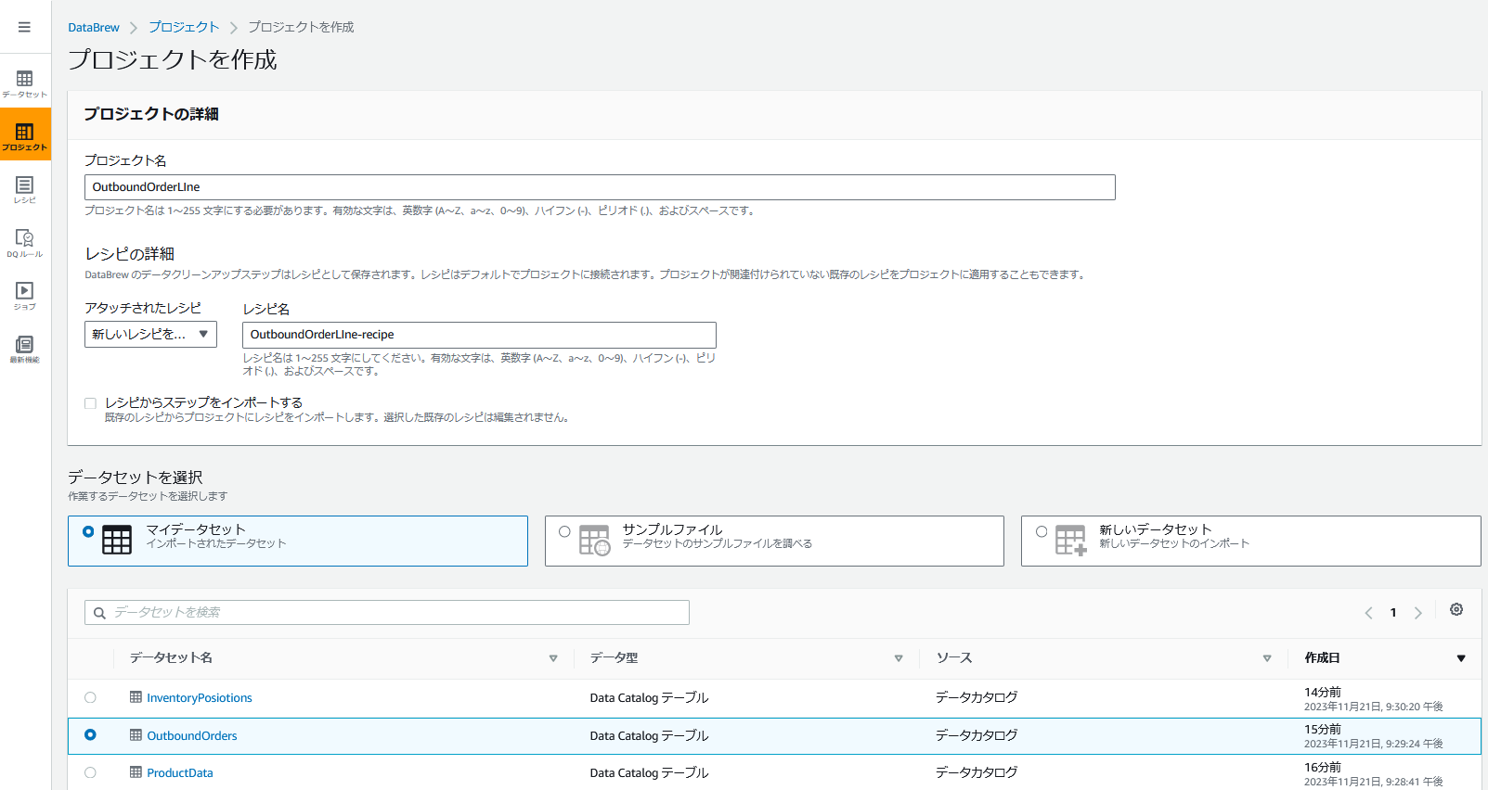Open Datasets from the sidebar
The height and width of the screenshot is (790, 1488).
click(25, 83)
